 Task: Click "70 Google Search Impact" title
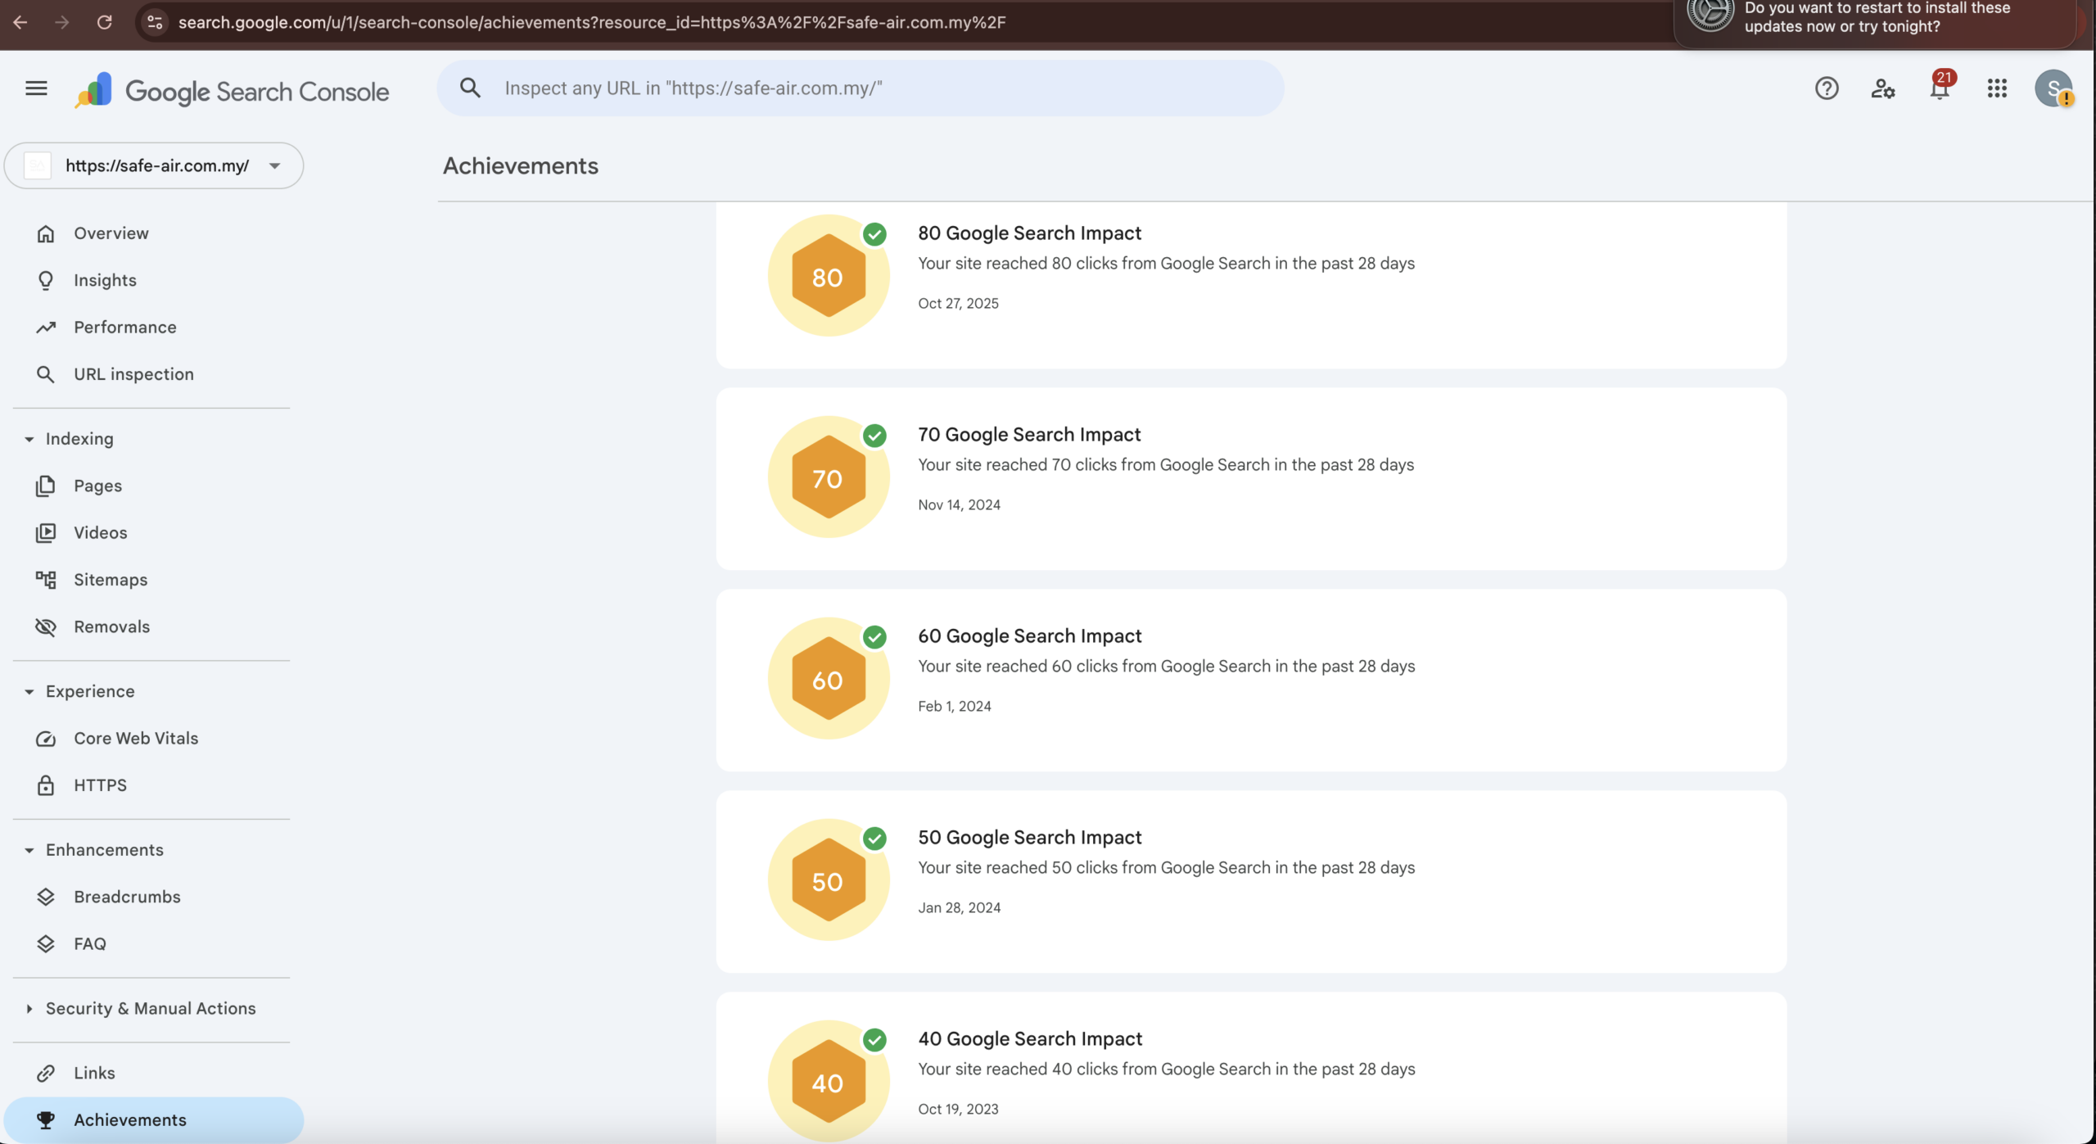(1029, 434)
